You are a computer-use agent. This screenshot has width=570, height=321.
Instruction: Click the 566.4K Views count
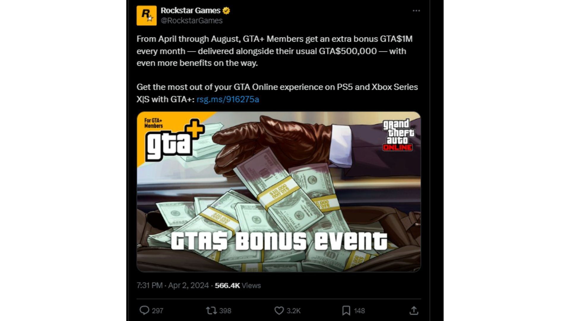coord(238,285)
